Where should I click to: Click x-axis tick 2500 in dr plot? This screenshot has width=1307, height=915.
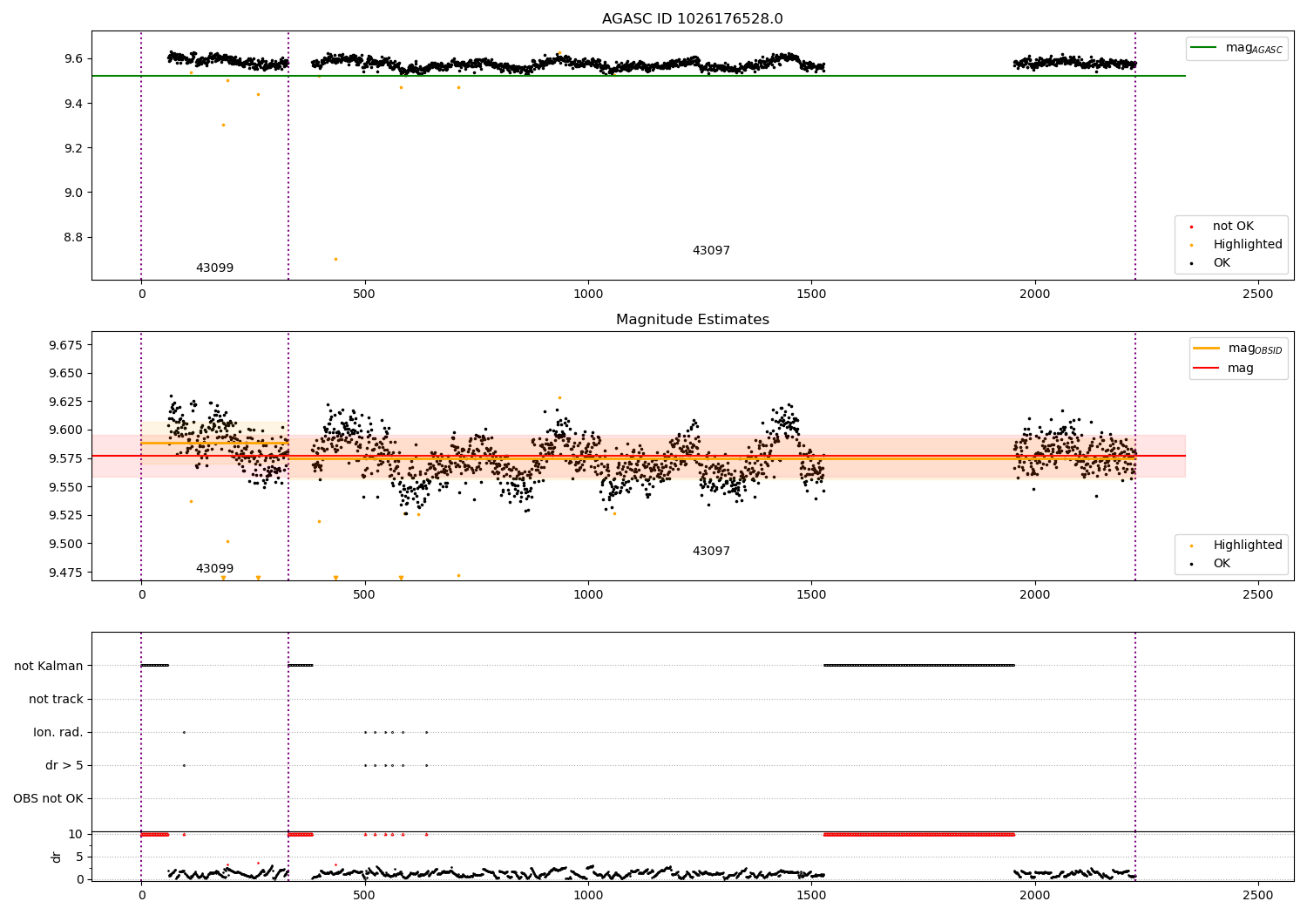1258,895
